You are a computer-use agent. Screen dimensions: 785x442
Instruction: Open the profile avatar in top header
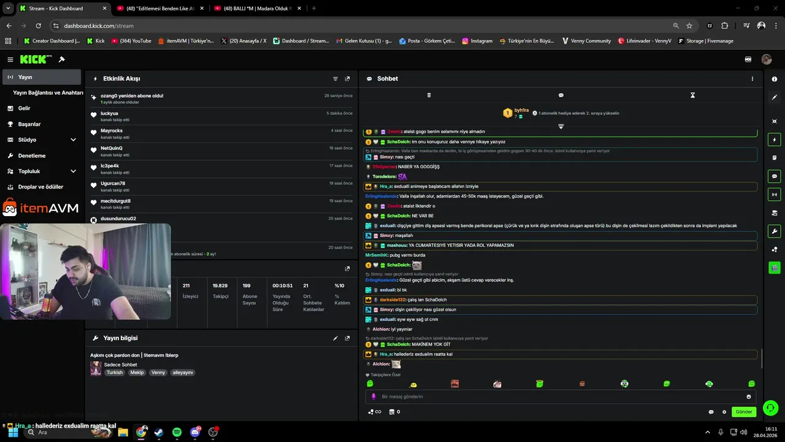(767, 60)
